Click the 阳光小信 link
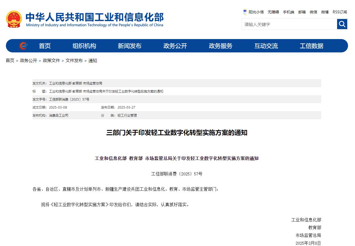This screenshot has width=355, height=246. click(256, 12)
